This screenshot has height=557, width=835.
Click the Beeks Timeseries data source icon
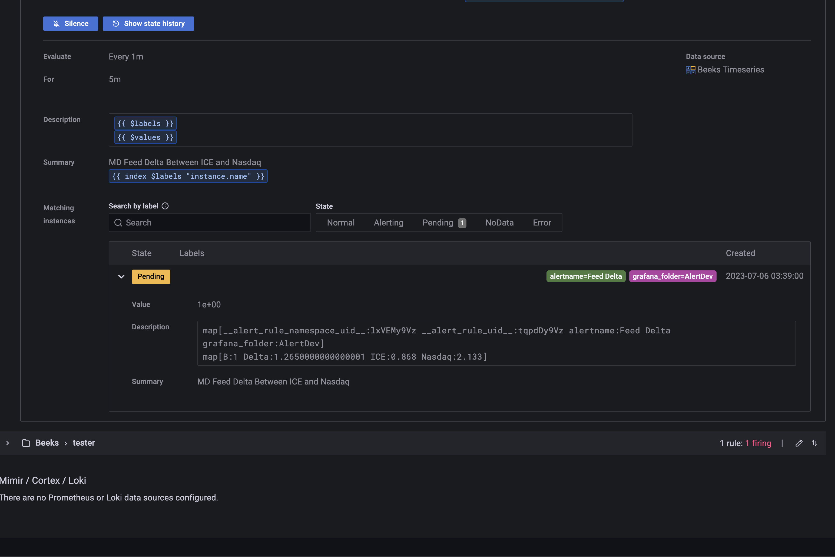[x=690, y=70]
